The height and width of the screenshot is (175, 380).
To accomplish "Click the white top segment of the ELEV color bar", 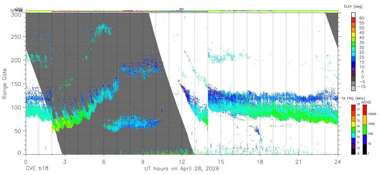I will click(354, 15).
